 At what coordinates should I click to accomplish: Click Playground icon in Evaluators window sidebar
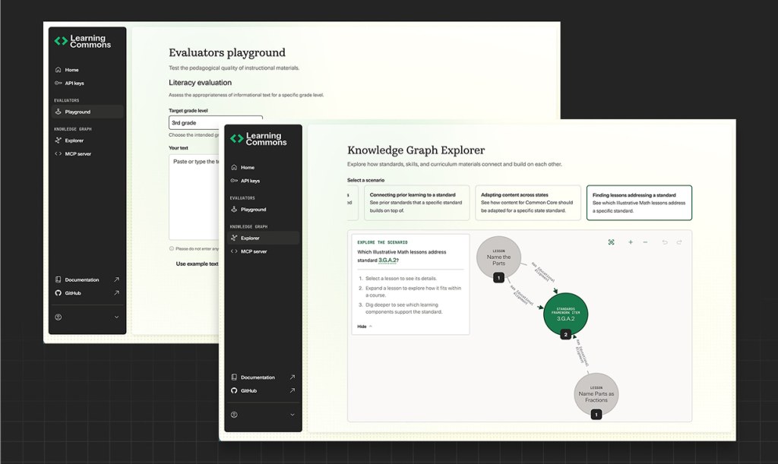(58, 112)
